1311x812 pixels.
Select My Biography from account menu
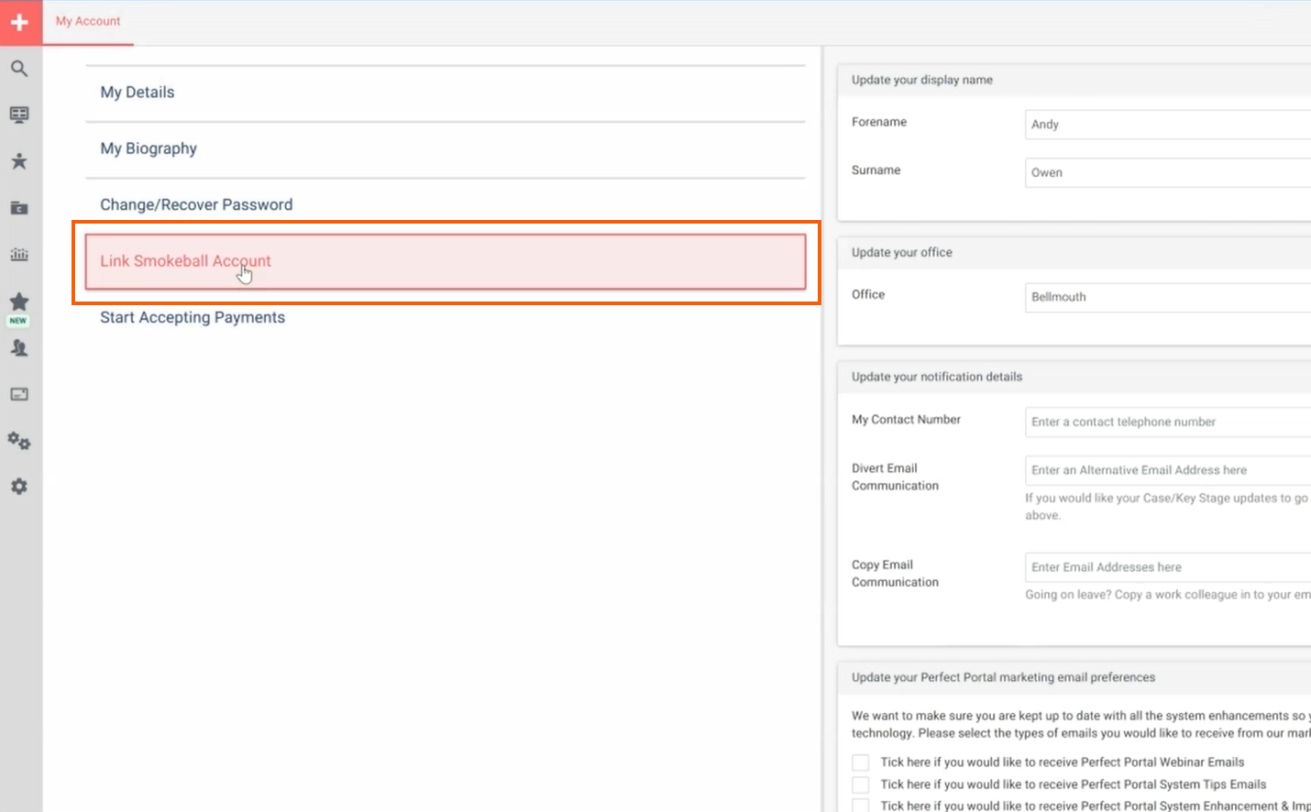pyautogui.click(x=149, y=148)
